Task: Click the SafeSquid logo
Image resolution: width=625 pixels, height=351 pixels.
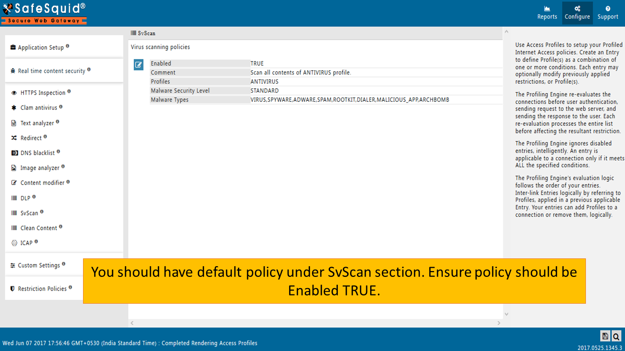Action: point(44,13)
